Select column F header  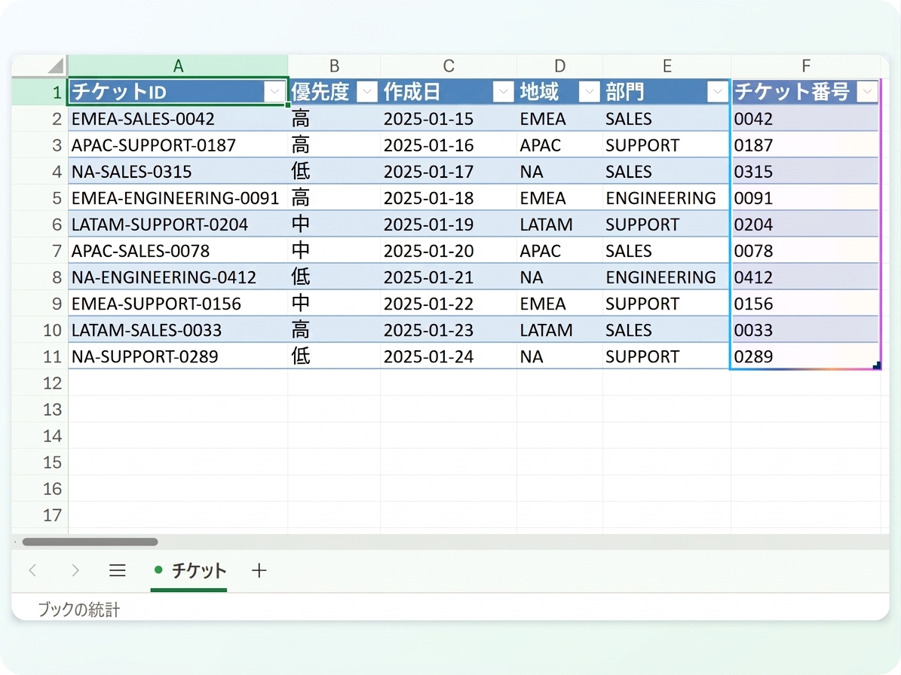click(x=805, y=66)
